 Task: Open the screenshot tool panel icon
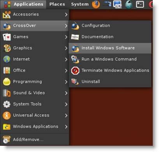point(117,4)
